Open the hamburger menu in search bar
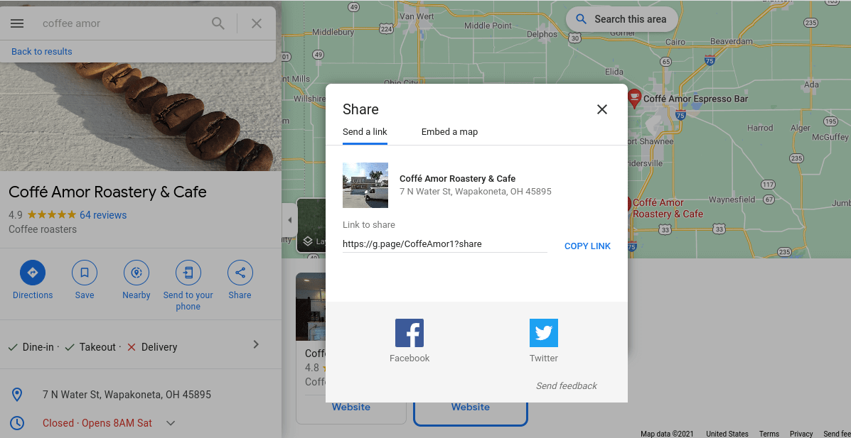This screenshot has width=851, height=438. click(17, 23)
